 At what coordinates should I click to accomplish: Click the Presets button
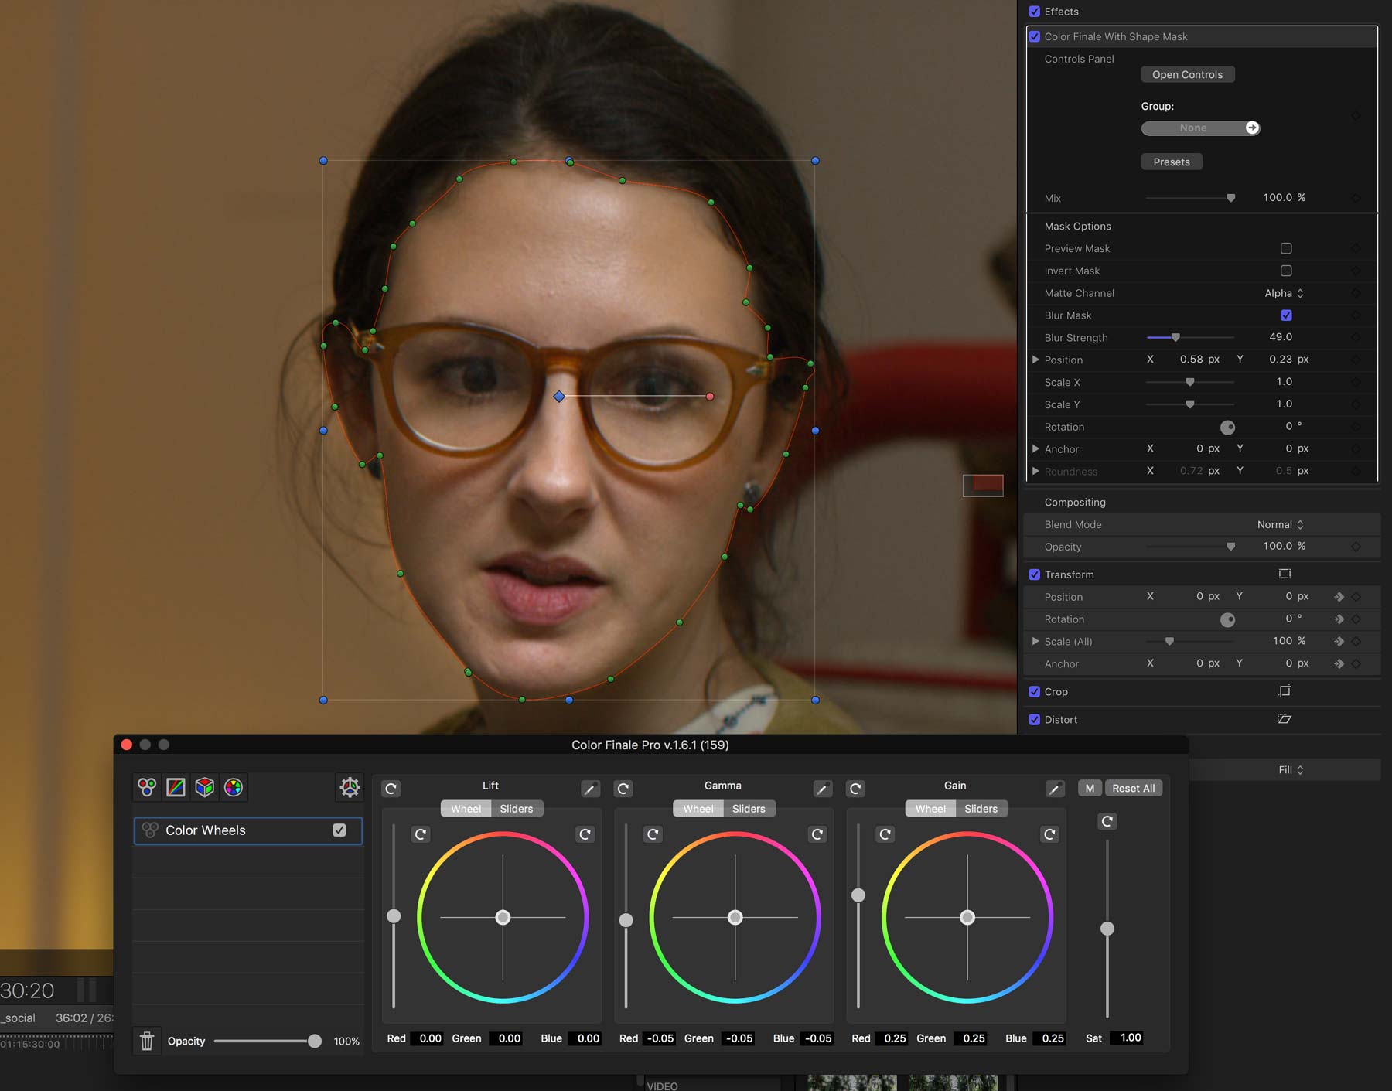click(x=1172, y=162)
